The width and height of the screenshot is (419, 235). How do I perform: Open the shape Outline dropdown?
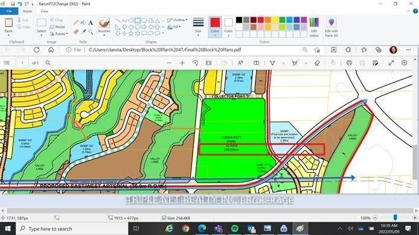tap(177, 20)
